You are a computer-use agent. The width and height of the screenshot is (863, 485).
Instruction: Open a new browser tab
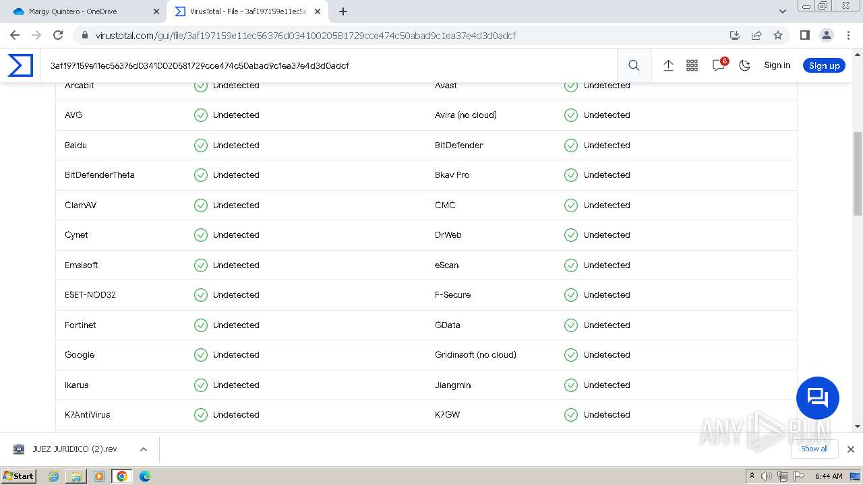pos(343,11)
